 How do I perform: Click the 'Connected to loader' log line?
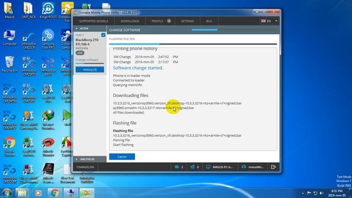tap(129, 80)
